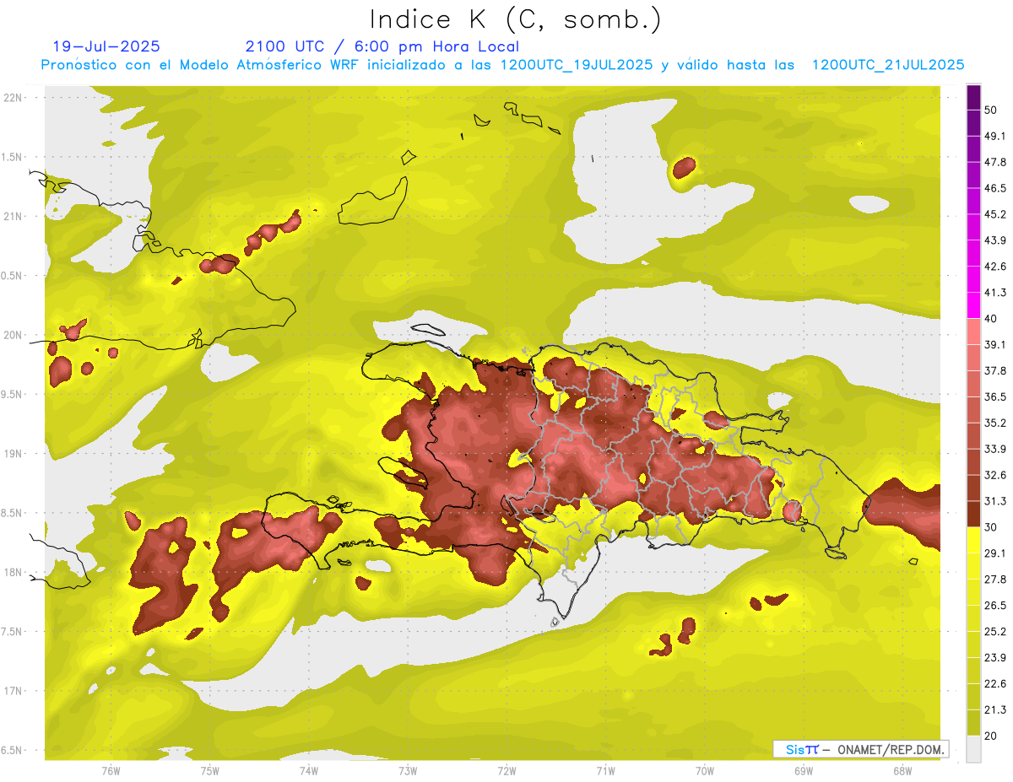Screen dimensions: 1013x782
Task: Click the 68W longitude label
Action: click(x=902, y=771)
